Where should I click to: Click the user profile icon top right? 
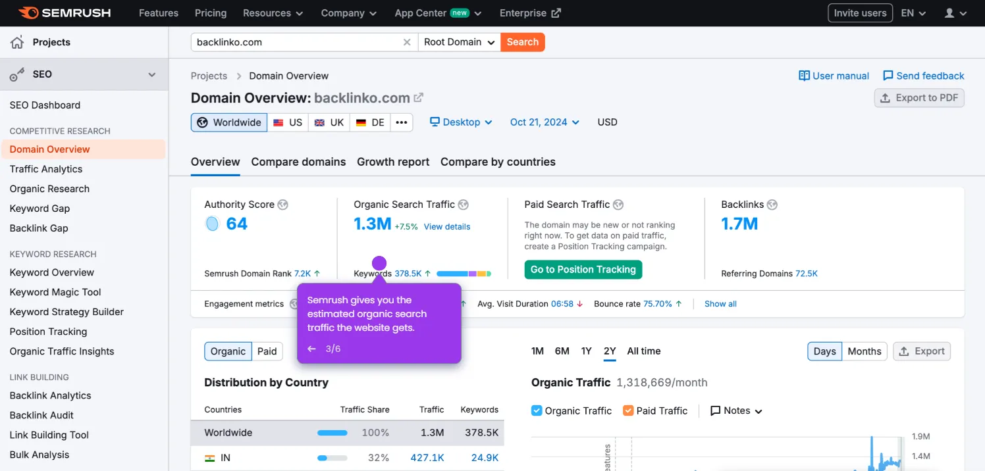[x=949, y=12]
